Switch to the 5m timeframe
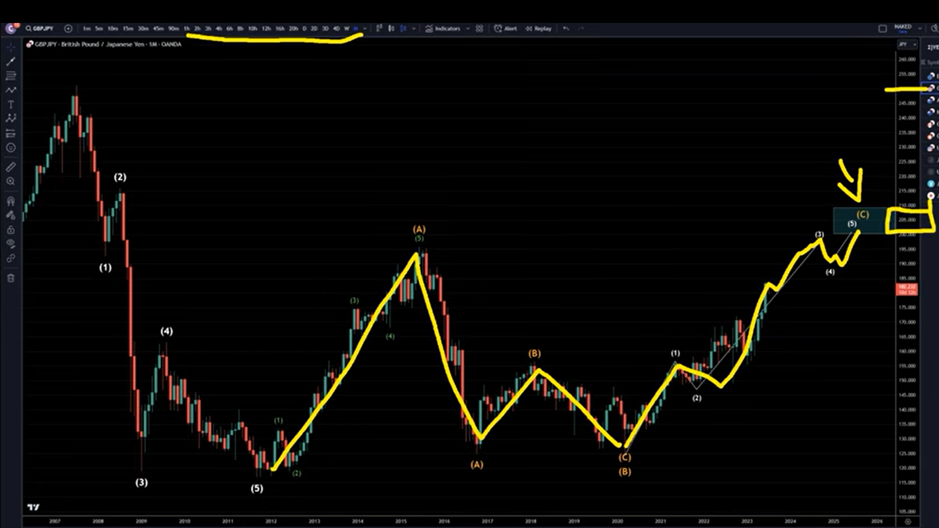The height and width of the screenshot is (528, 939). tap(99, 29)
